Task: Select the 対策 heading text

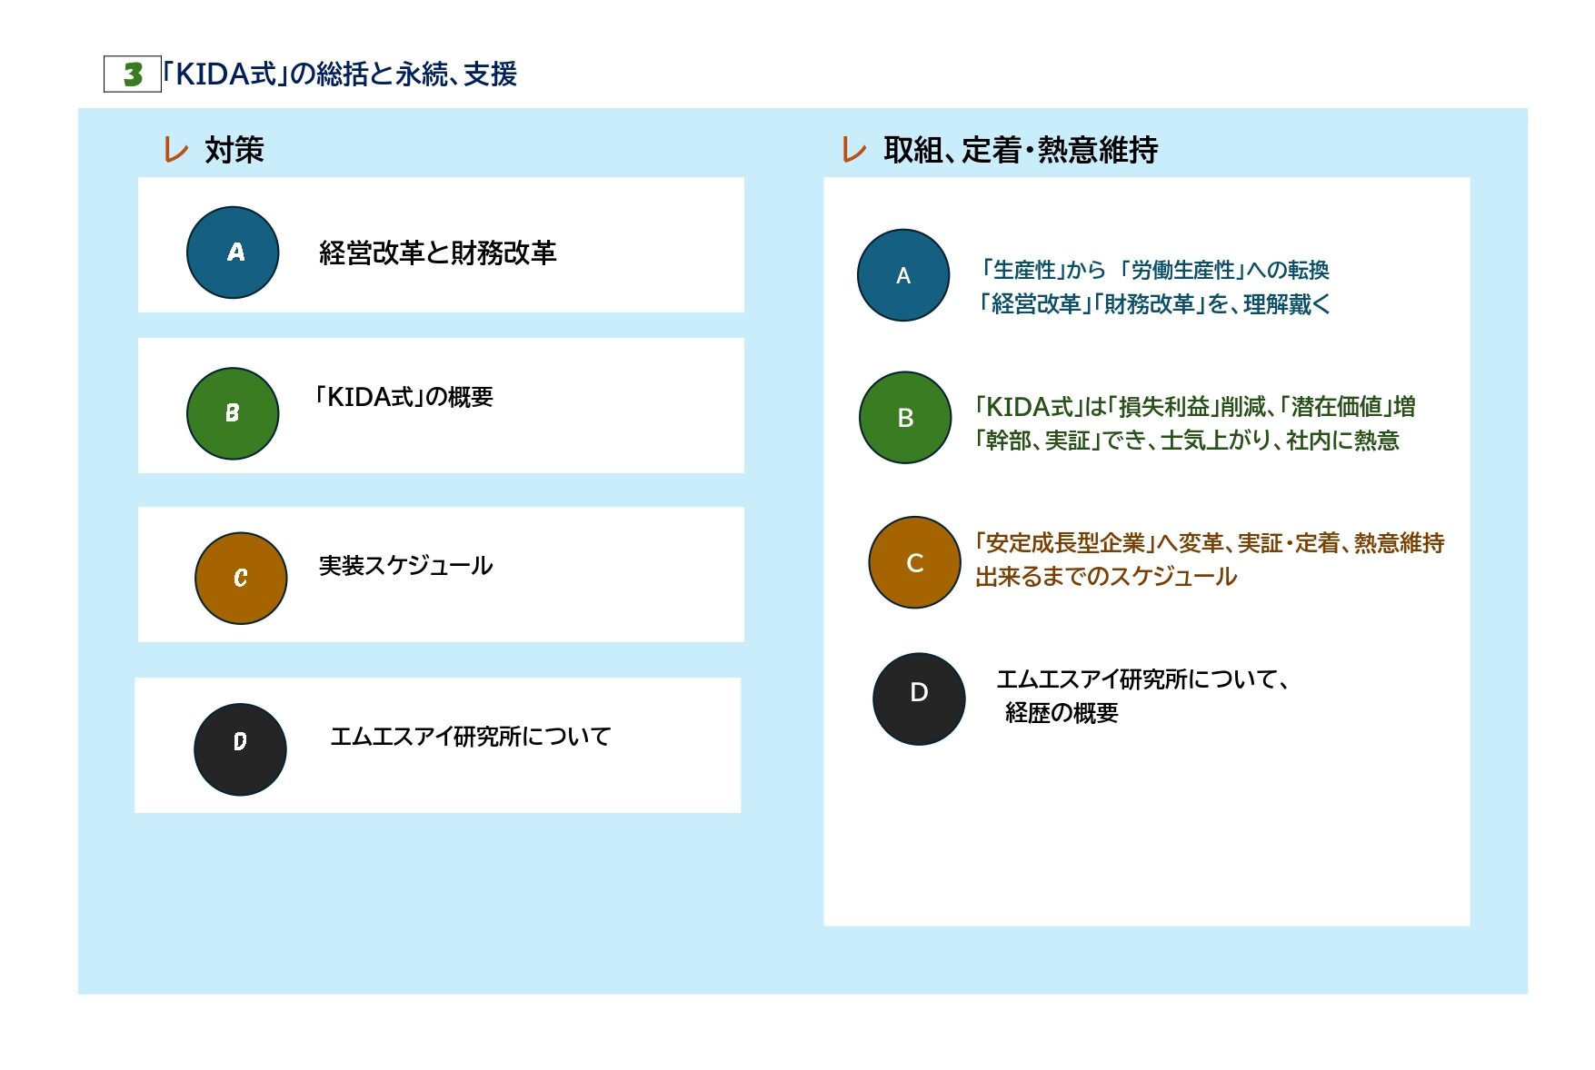Action: point(234,150)
